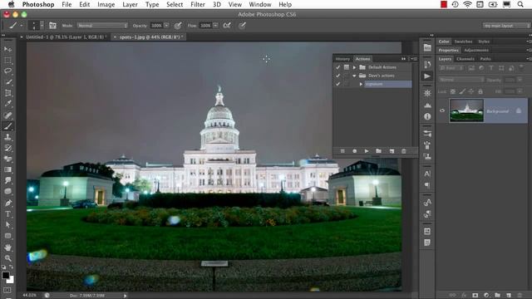Toggle checkmark for signature action

[338, 84]
